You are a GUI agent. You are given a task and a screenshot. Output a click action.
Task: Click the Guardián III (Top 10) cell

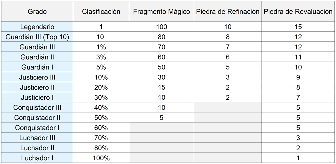(x=37, y=37)
